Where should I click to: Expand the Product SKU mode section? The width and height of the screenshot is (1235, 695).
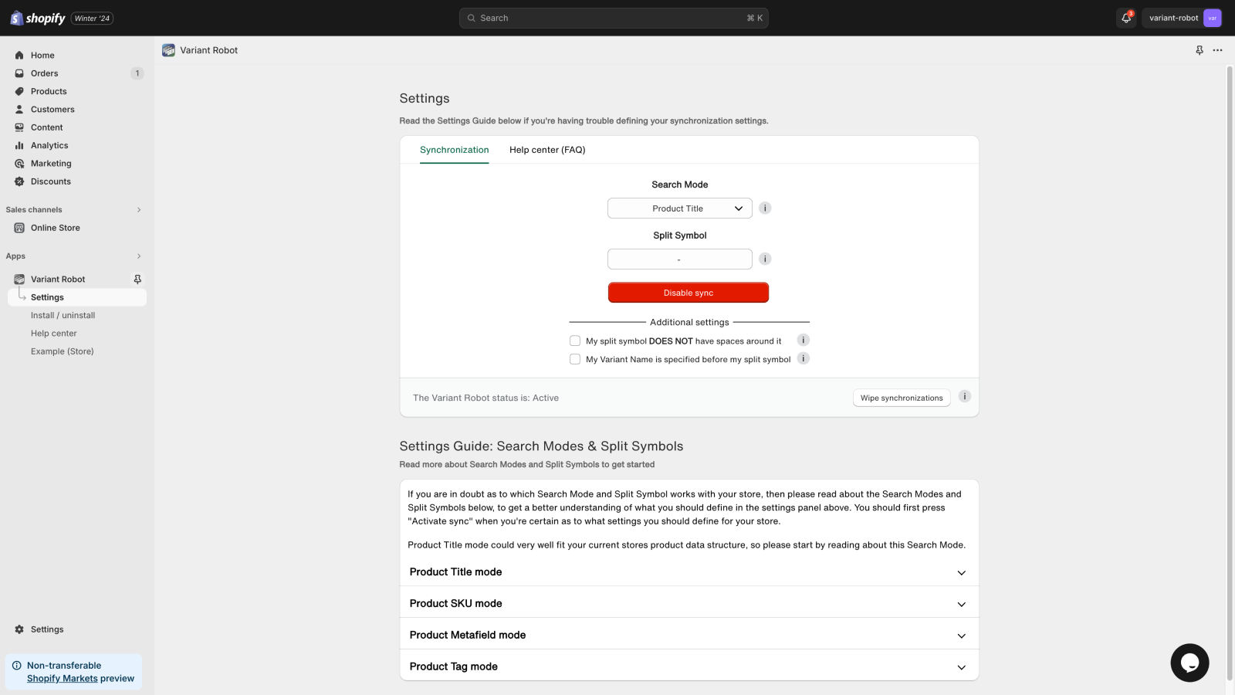click(689, 604)
